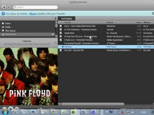Click the Play queue list icon
This screenshot has height=115, width=154.
point(3,31)
